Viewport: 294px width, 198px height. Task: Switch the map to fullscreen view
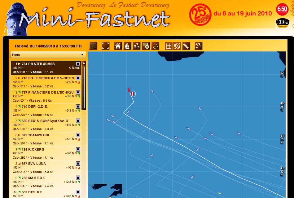(x=105, y=46)
